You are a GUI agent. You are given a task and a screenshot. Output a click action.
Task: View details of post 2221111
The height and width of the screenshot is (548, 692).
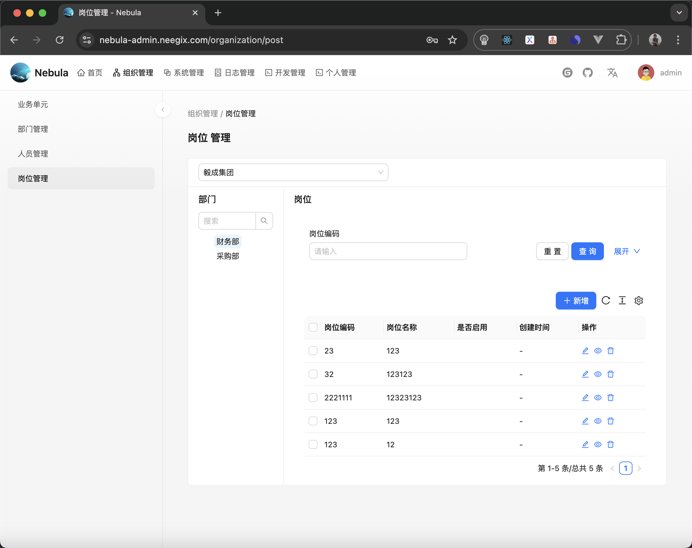pyautogui.click(x=598, y=398)
